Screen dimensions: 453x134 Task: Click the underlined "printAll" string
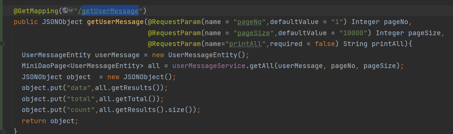click(245, 44)
